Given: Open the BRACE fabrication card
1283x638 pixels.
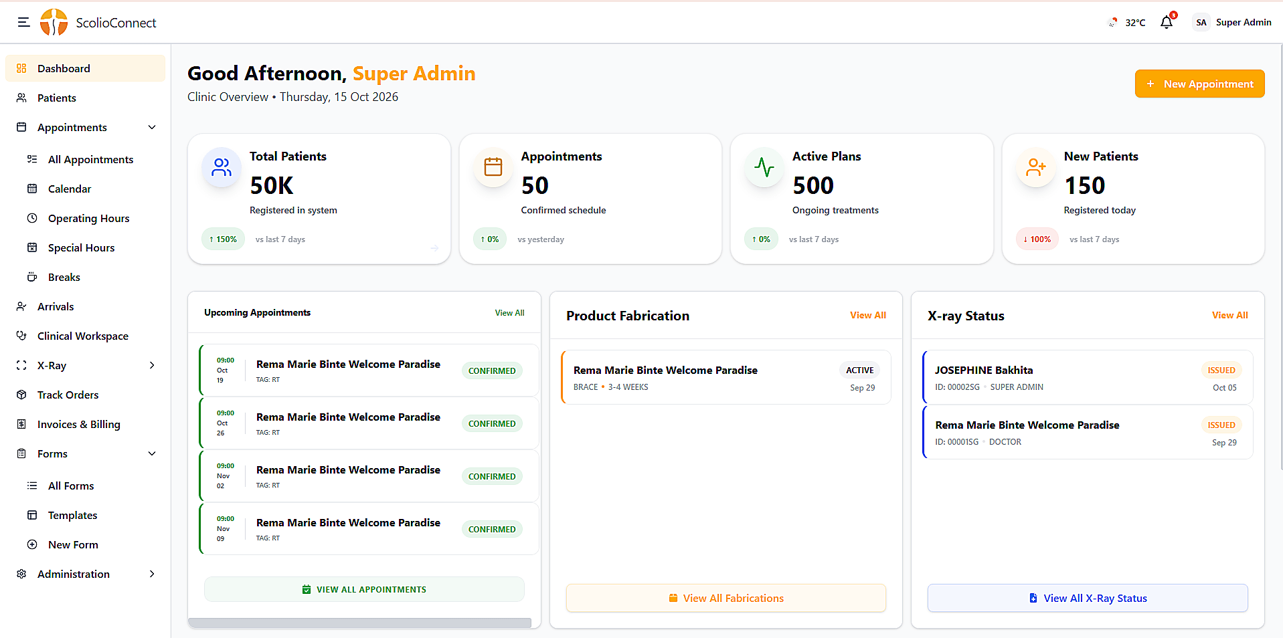Looking at the screenshot, I should click(x=725, y=377).
